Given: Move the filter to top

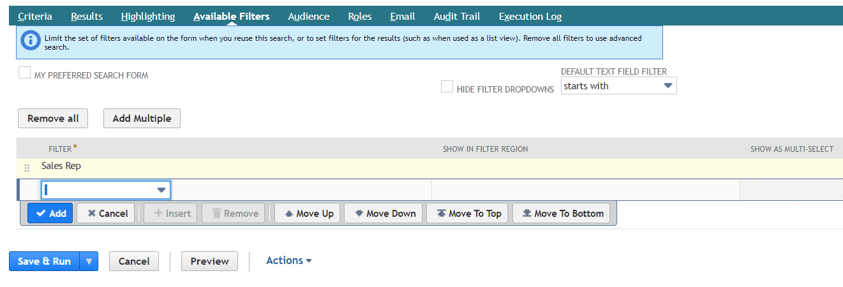Looking at the screenshot, I should click(x=468, y=214).
